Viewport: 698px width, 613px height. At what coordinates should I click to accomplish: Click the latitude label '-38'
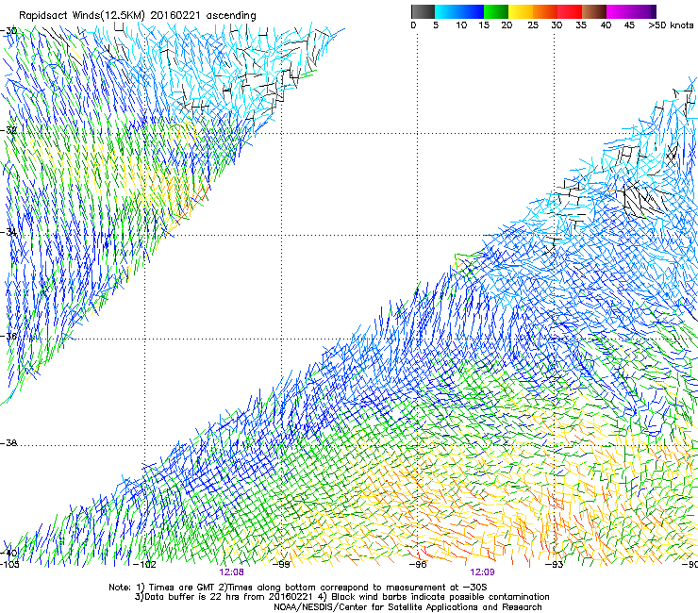[8, 443]
